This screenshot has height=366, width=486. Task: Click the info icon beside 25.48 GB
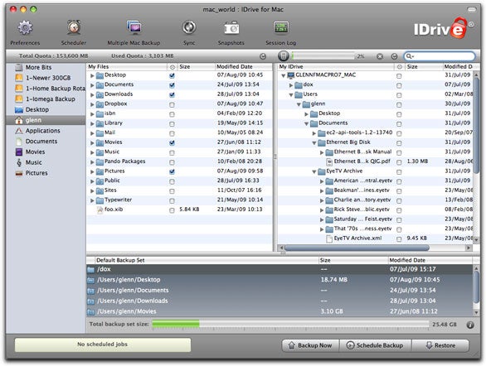pyautogui.click(x=470, y=325)
